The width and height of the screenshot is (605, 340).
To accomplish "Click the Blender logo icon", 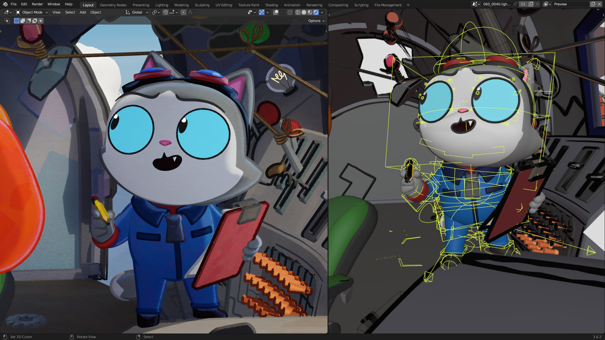I will [x=5, y=4].
